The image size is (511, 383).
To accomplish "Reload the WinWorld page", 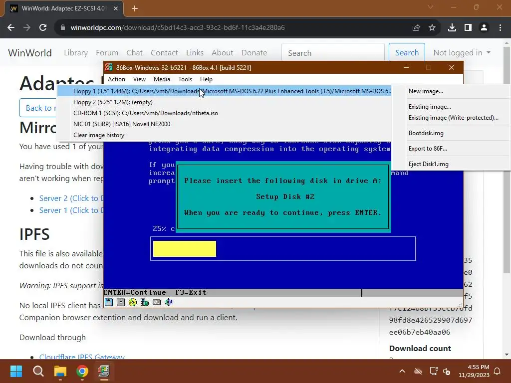I will [43, 28].
